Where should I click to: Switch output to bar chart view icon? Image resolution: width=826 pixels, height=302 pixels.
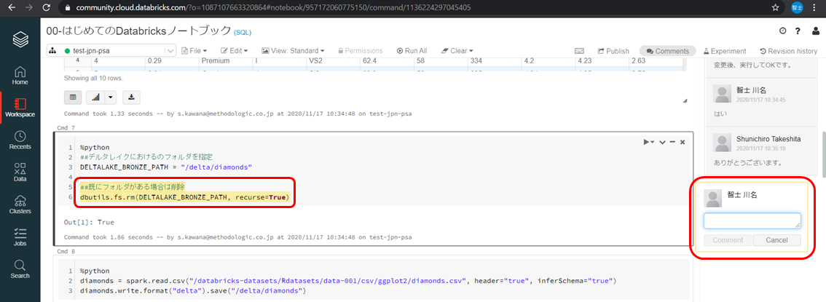coord(96,98)
